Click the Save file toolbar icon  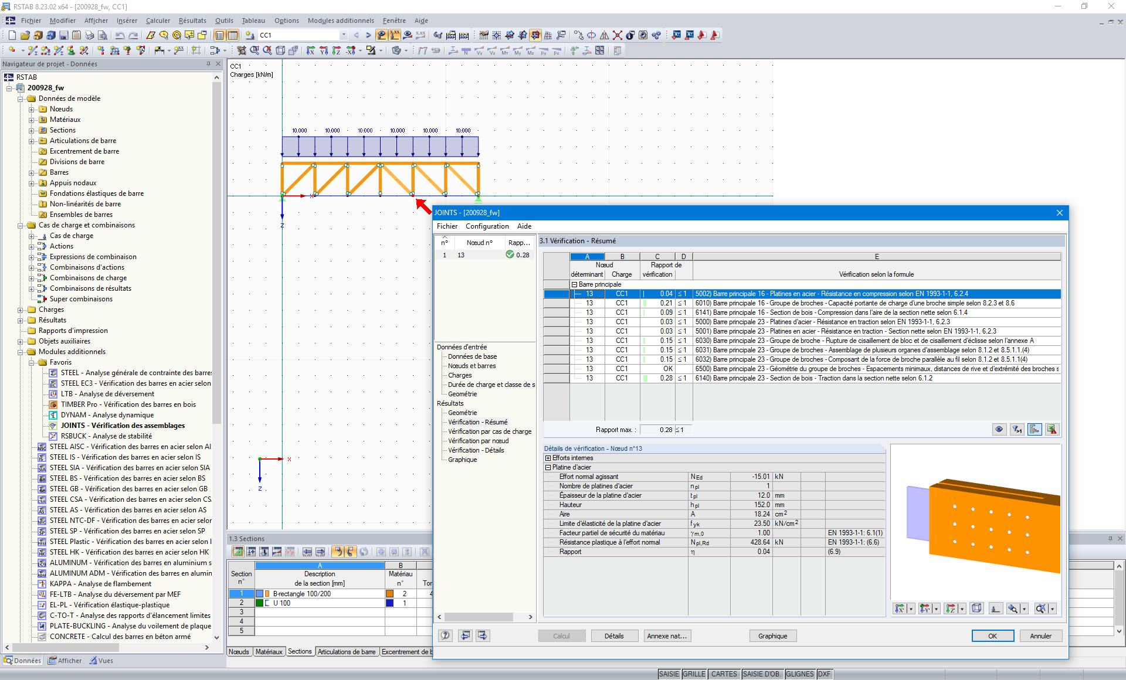click(63, 35)
